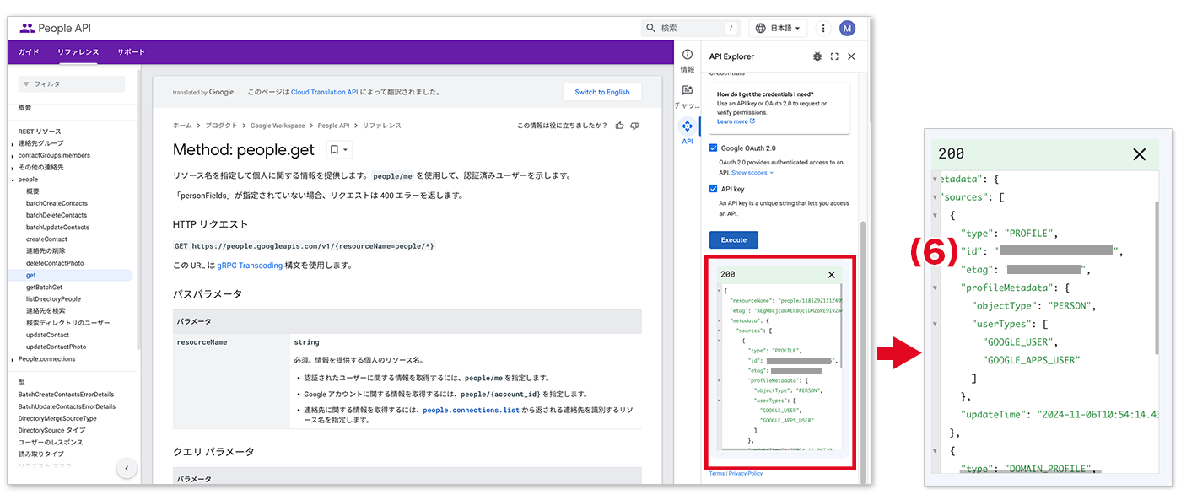Click the GET https://people.googleapis.com URL text
The image size is (1181, 500).
click(305, 246)
